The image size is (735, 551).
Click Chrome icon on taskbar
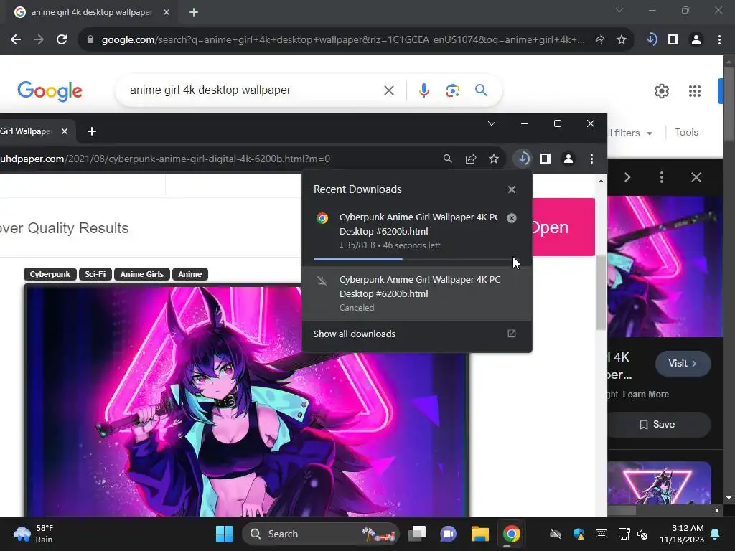coord(511,534)
